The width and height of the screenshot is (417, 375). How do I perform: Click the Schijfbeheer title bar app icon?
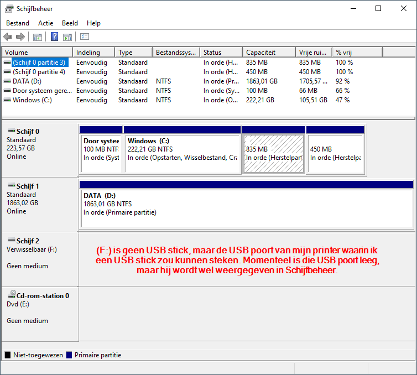click(x=9, y=8)
